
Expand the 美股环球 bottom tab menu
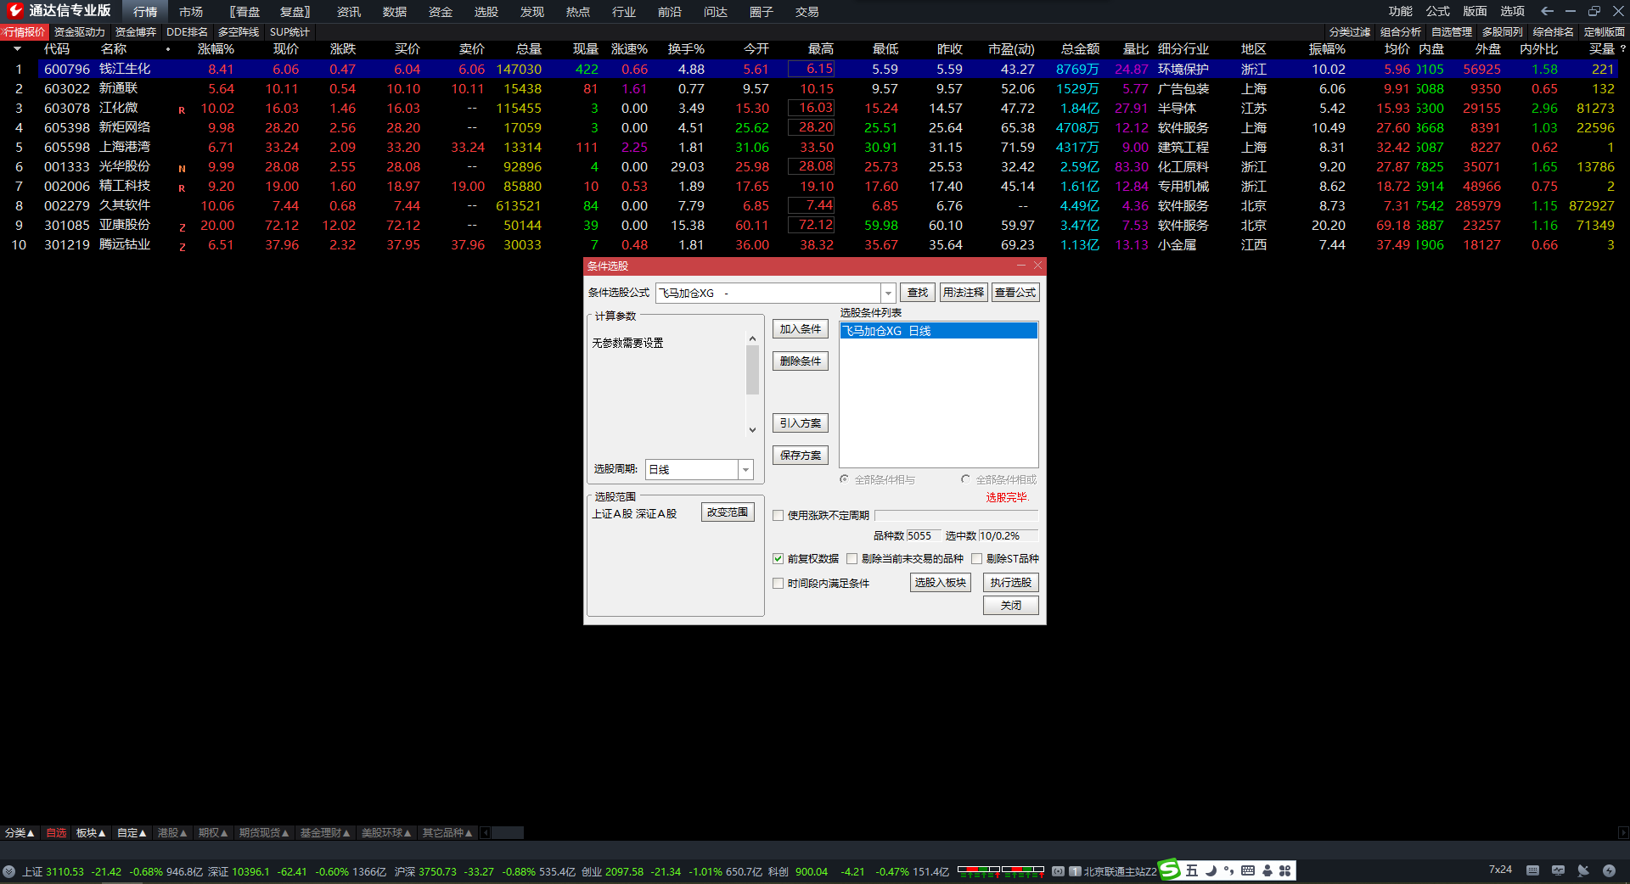tap(386, 833)
